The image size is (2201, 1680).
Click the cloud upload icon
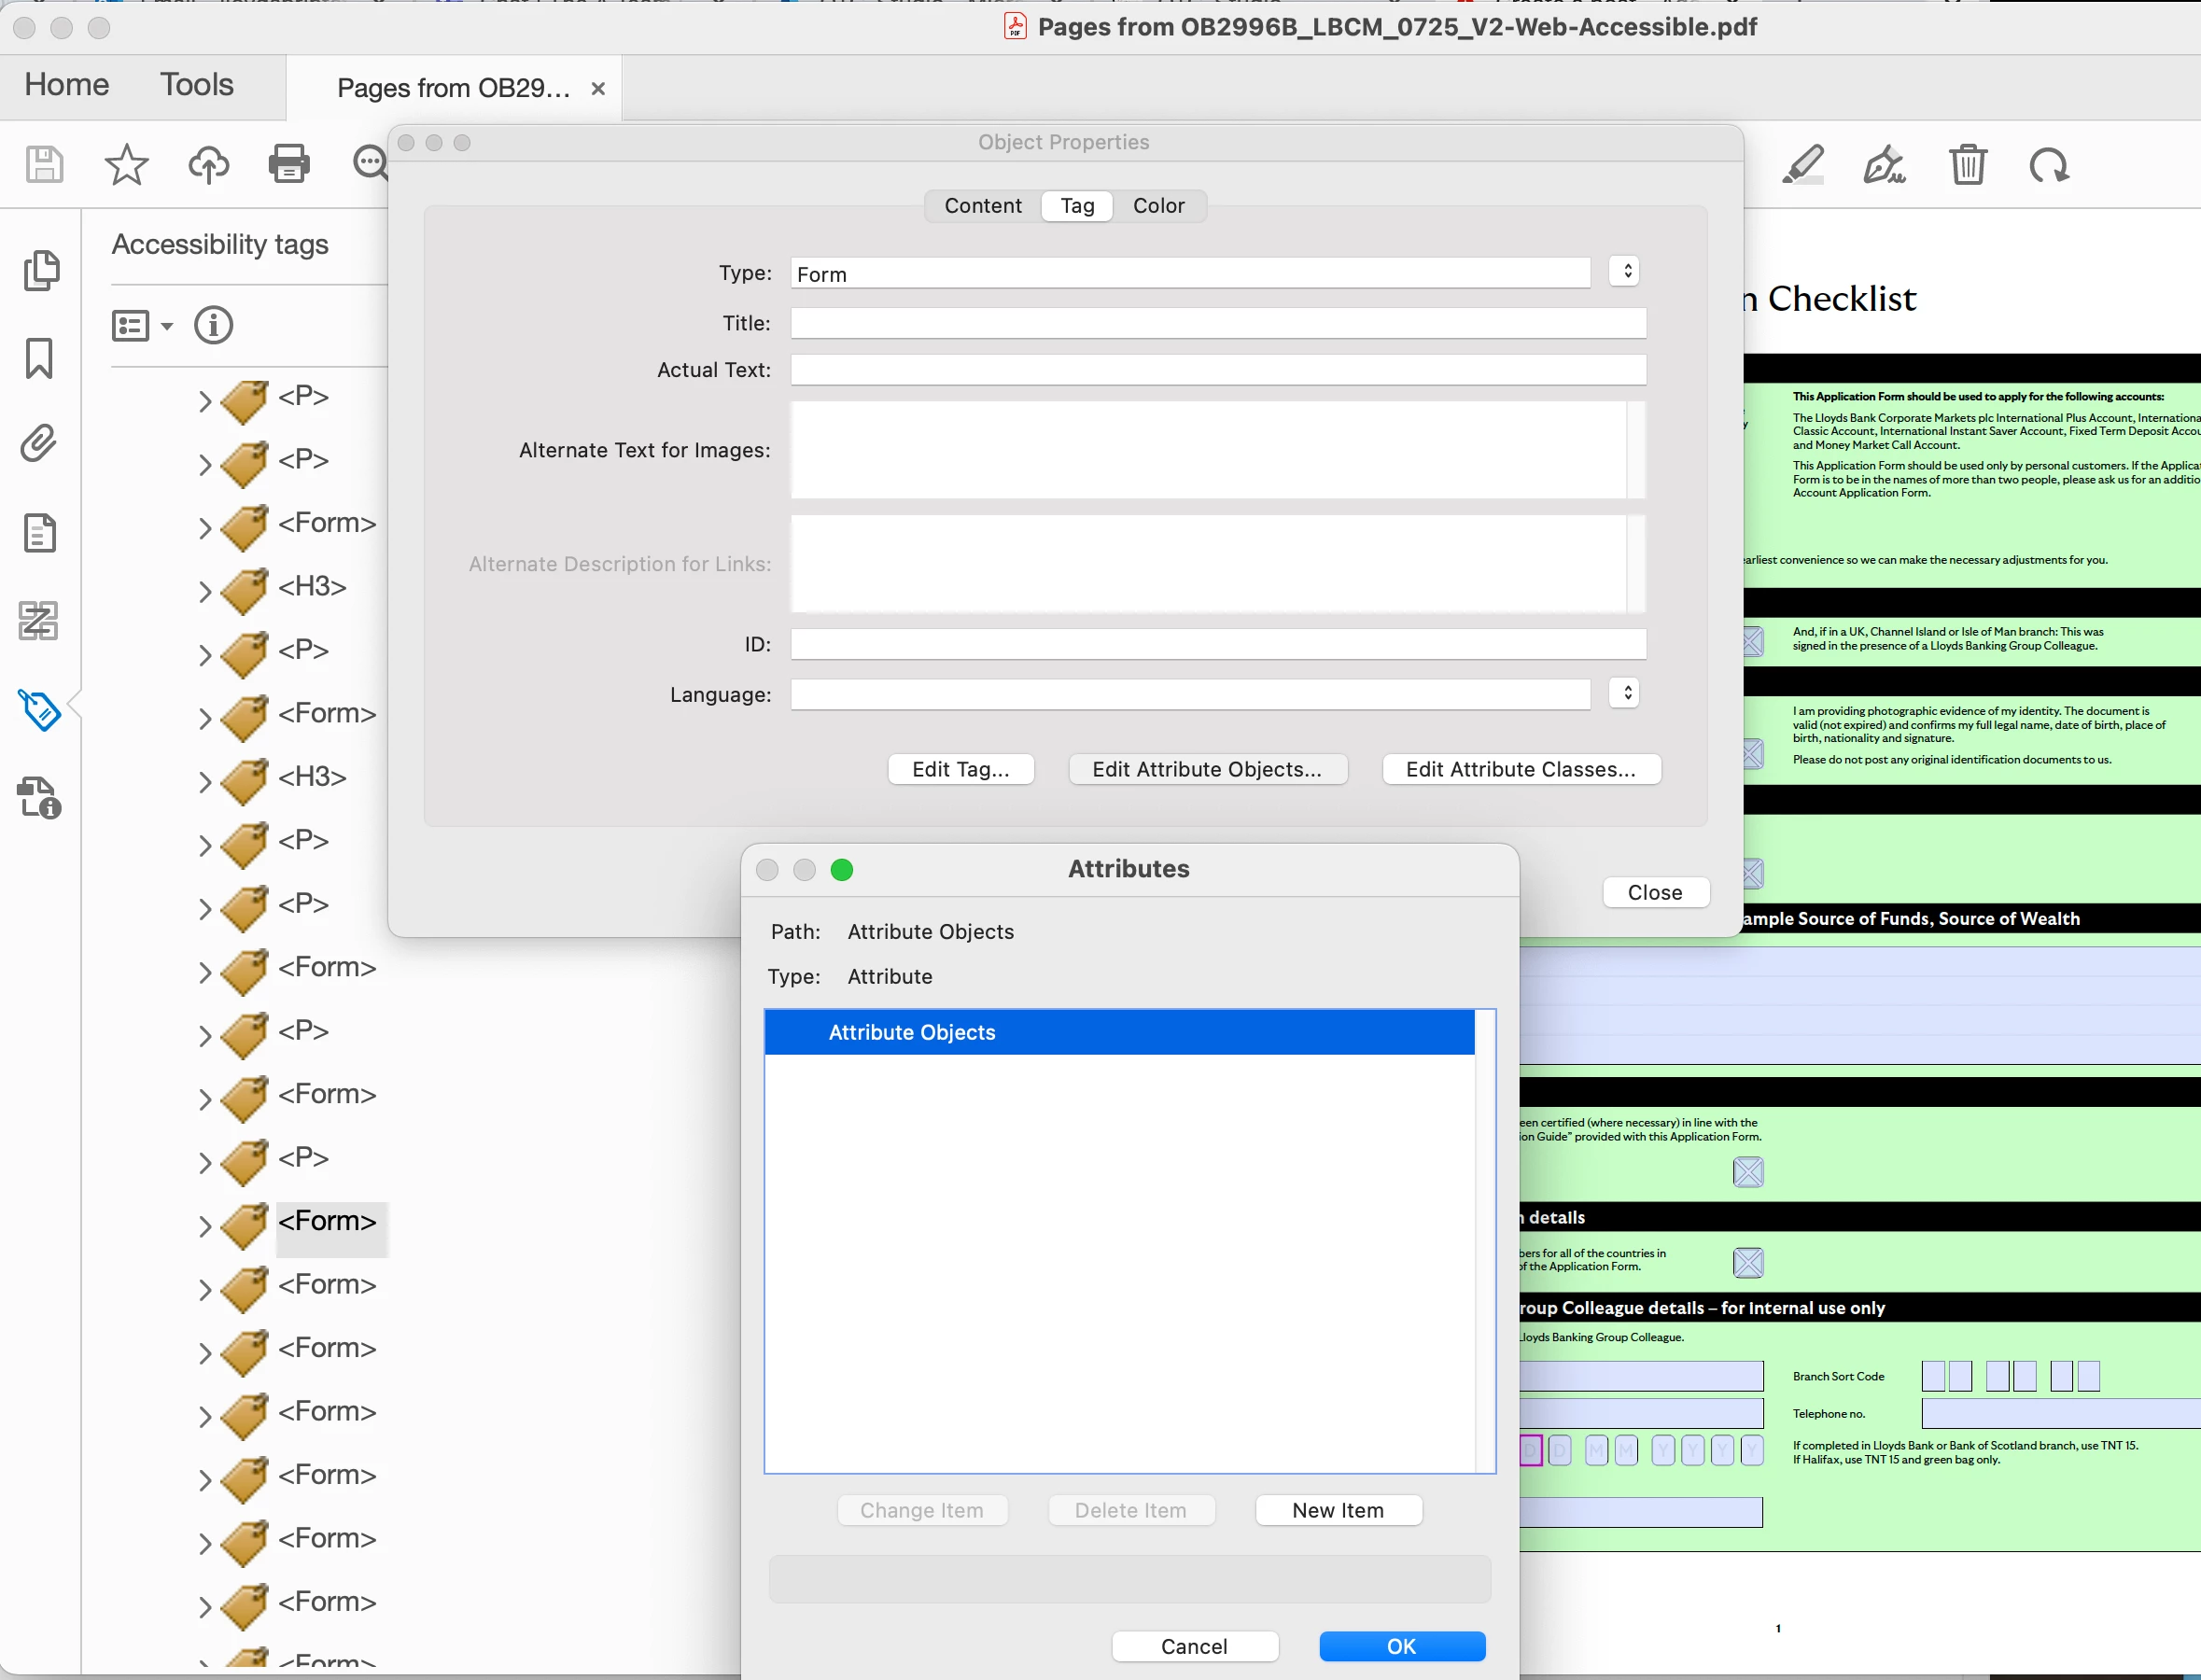208,164
